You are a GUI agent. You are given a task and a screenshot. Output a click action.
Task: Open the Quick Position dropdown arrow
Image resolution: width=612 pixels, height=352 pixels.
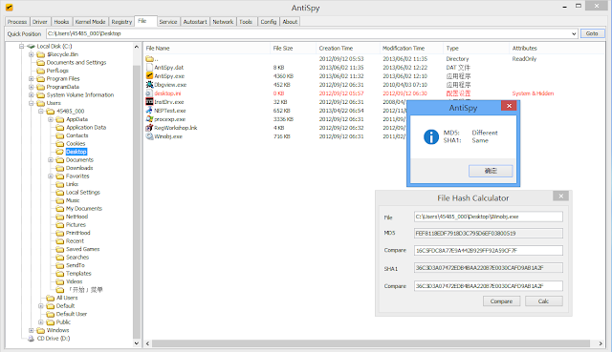pyautogui.click(x=574, y=33)
